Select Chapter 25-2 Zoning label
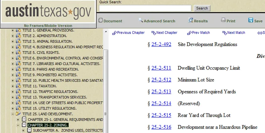This screenshot has height=133, width=265. click(x=48, y=125)
